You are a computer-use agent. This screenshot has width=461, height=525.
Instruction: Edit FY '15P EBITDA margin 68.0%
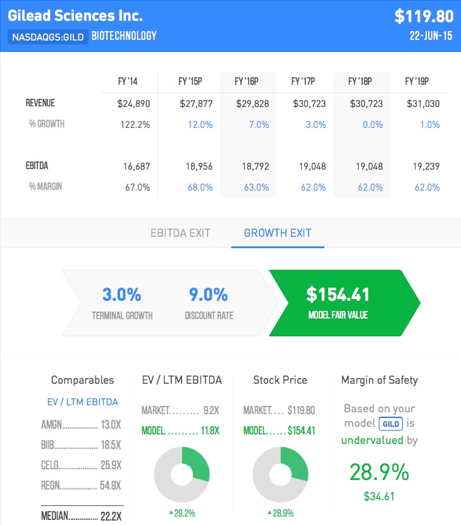coord(200,187)
